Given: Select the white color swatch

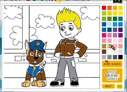Looking at the screenshot, I should tap(109, 52).
